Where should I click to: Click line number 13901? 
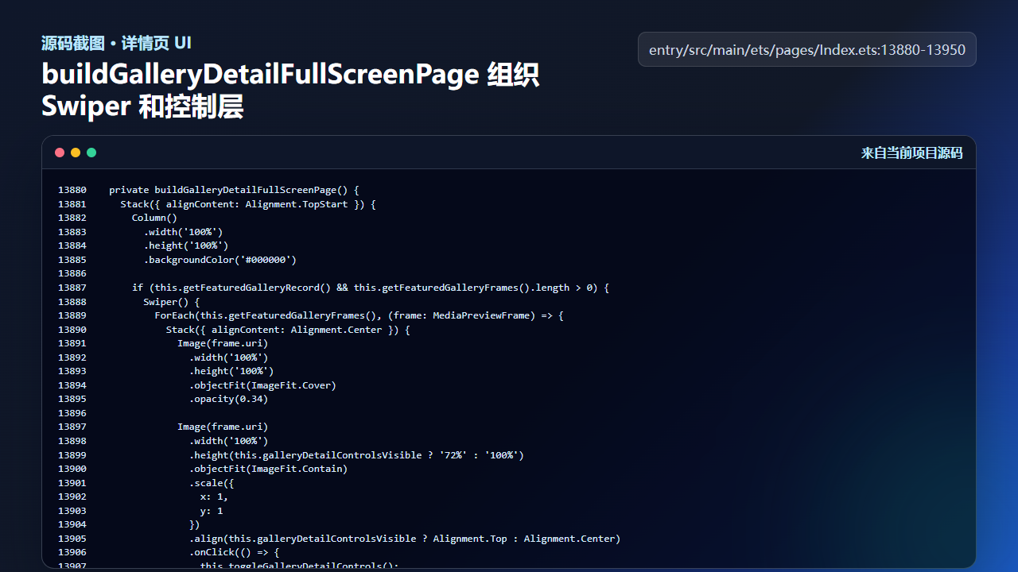(x=72, y=483)
